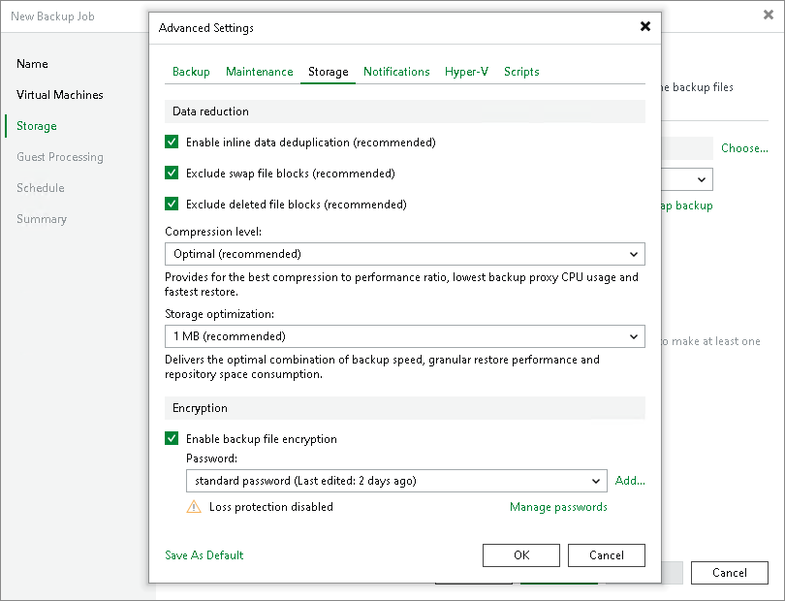Select the Storage tab in Advanced Settings
Screen dimensions: 785x601
328,72
